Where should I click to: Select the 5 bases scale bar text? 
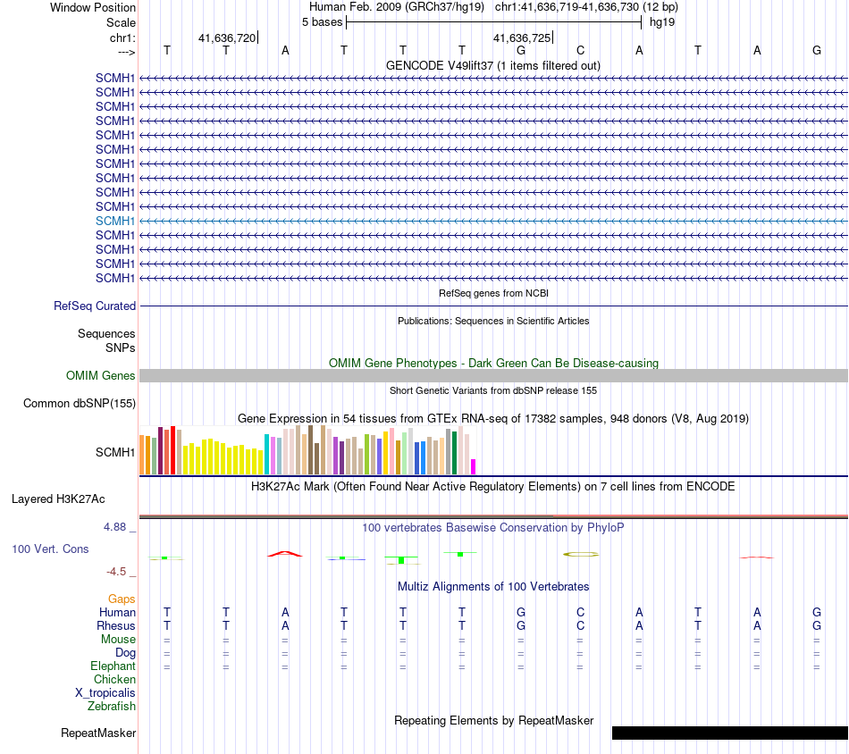[x=322, y=22]
